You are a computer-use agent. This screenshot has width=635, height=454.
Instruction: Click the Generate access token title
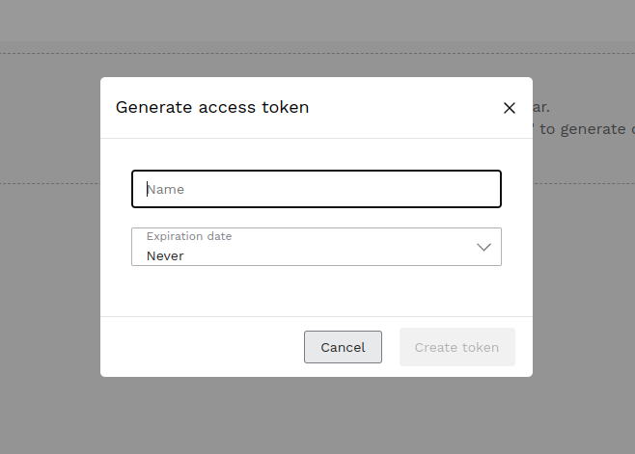(212, 107)
